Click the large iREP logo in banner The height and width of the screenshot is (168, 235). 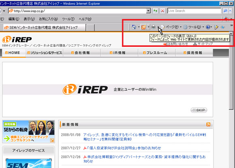pos(85,89)
